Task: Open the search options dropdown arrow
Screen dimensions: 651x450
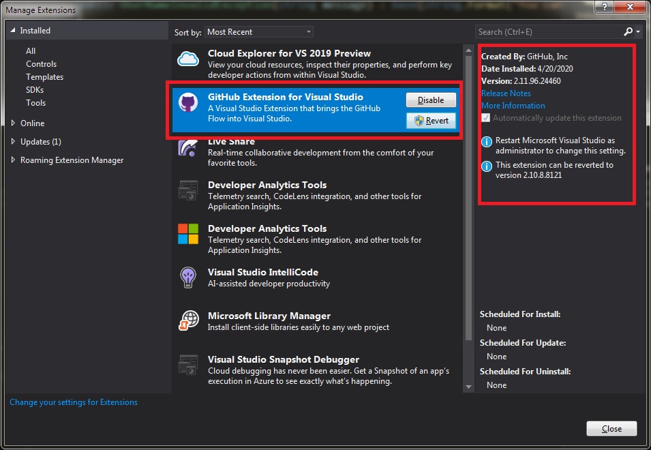Action: pyautogui.click(x=638, y=31)
